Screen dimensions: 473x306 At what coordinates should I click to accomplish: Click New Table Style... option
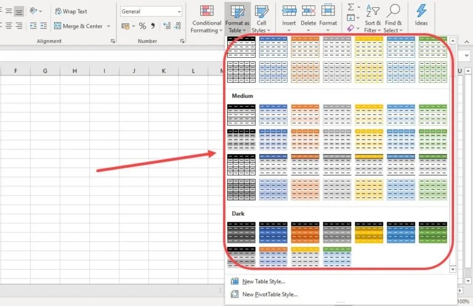click(x=264, y=281)
